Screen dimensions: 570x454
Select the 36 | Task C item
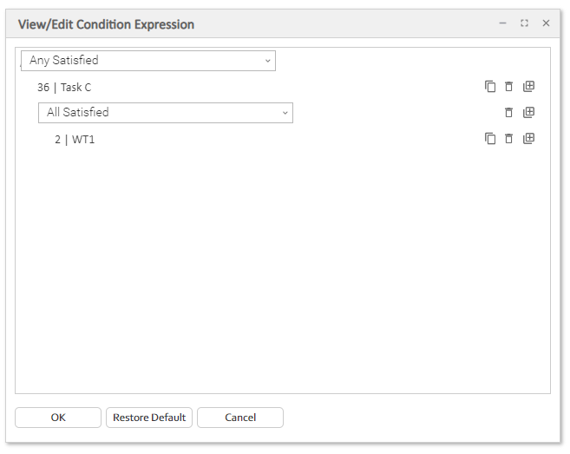point(64,88)
